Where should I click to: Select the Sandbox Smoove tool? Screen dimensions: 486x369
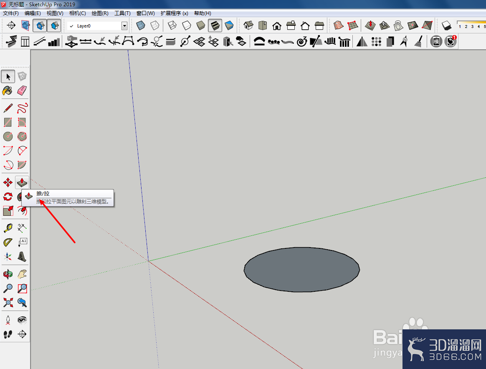370,25
